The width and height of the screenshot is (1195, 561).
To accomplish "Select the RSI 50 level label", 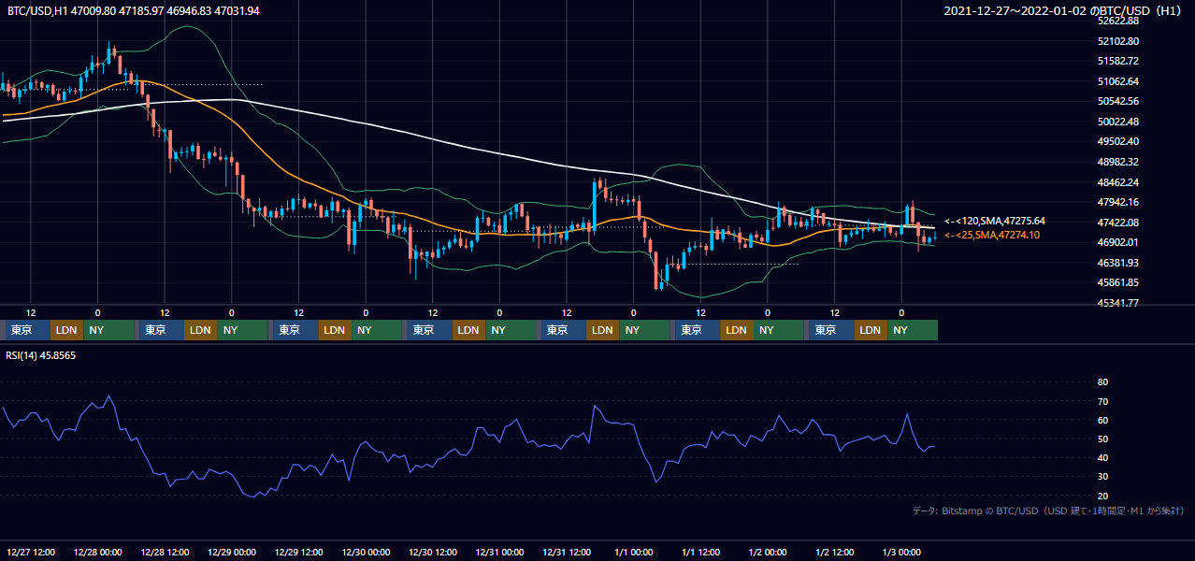I will 1103,439.
